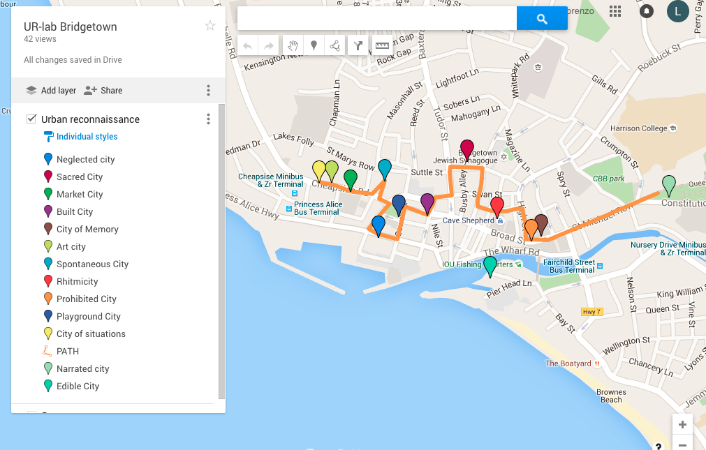Click Harrison College label on map
Viewport: 706px width, 450px height.
tap(638, 128)
